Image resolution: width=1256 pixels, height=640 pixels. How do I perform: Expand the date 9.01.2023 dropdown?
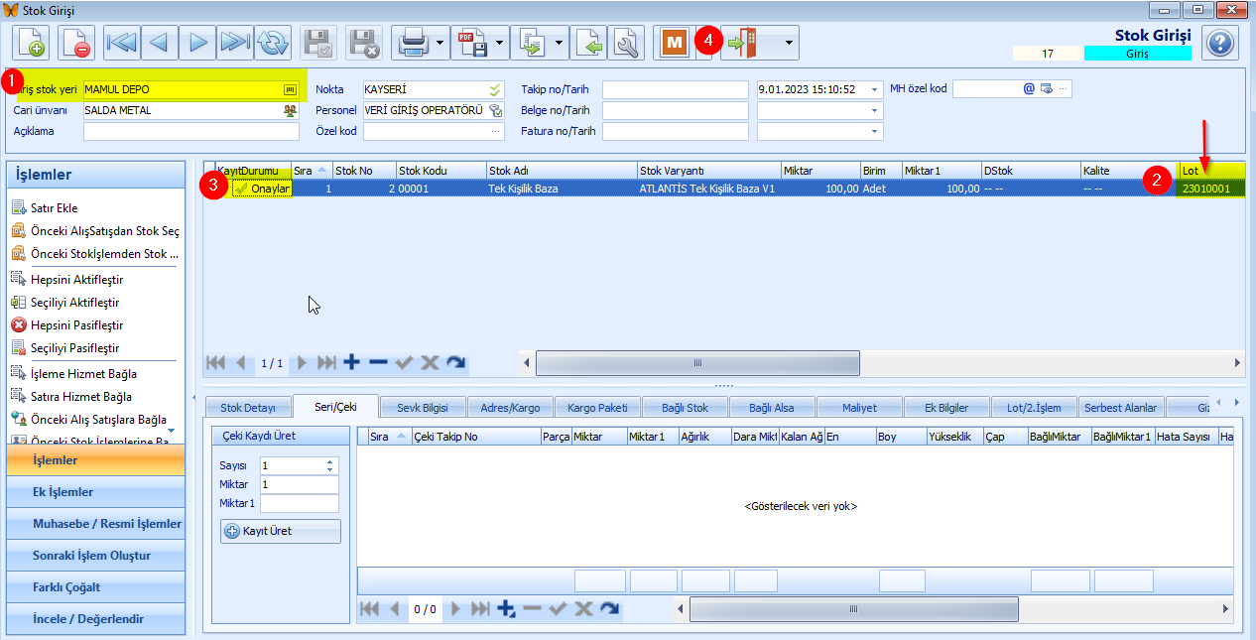point(875,89)
